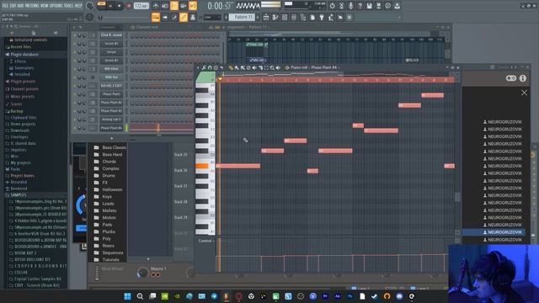Open the OPTIONS menu
The height and width of the screenshot is (303, 539).
coord(56,6)
